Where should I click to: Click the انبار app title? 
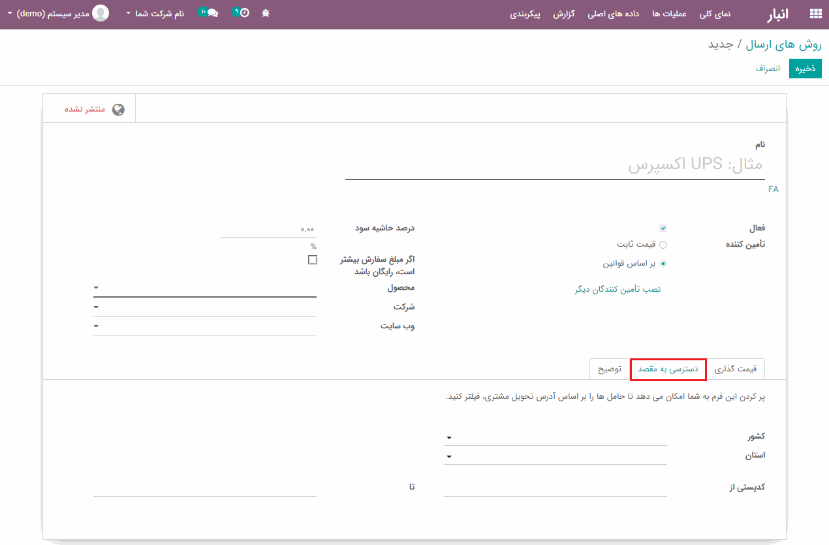[777, 14]
